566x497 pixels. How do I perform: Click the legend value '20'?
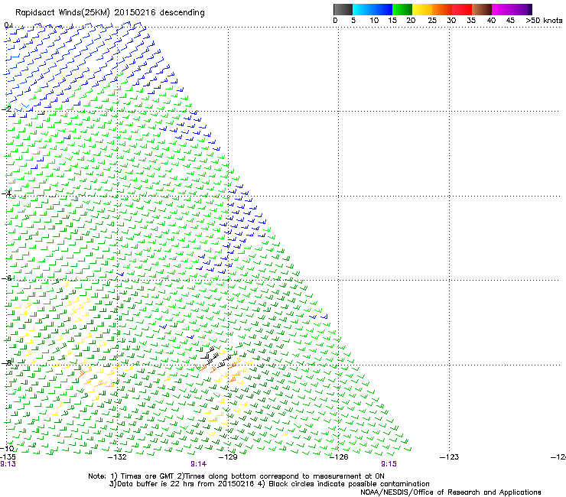411,21
